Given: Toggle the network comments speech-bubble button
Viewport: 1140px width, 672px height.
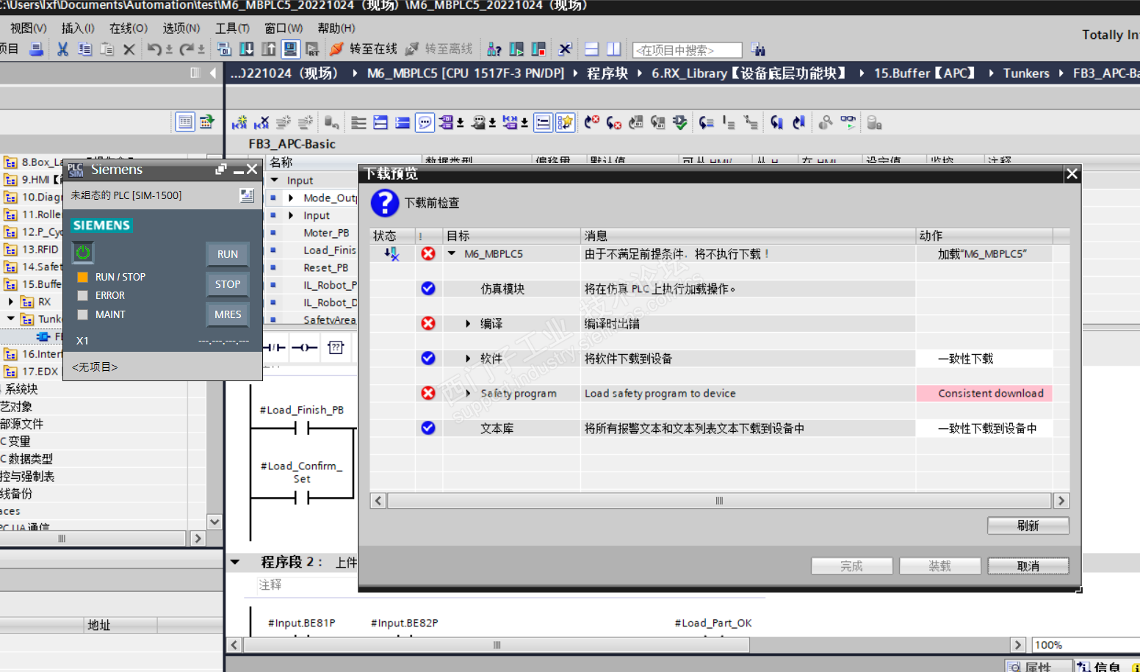Looking at the screenshot, I should [425, 123].
